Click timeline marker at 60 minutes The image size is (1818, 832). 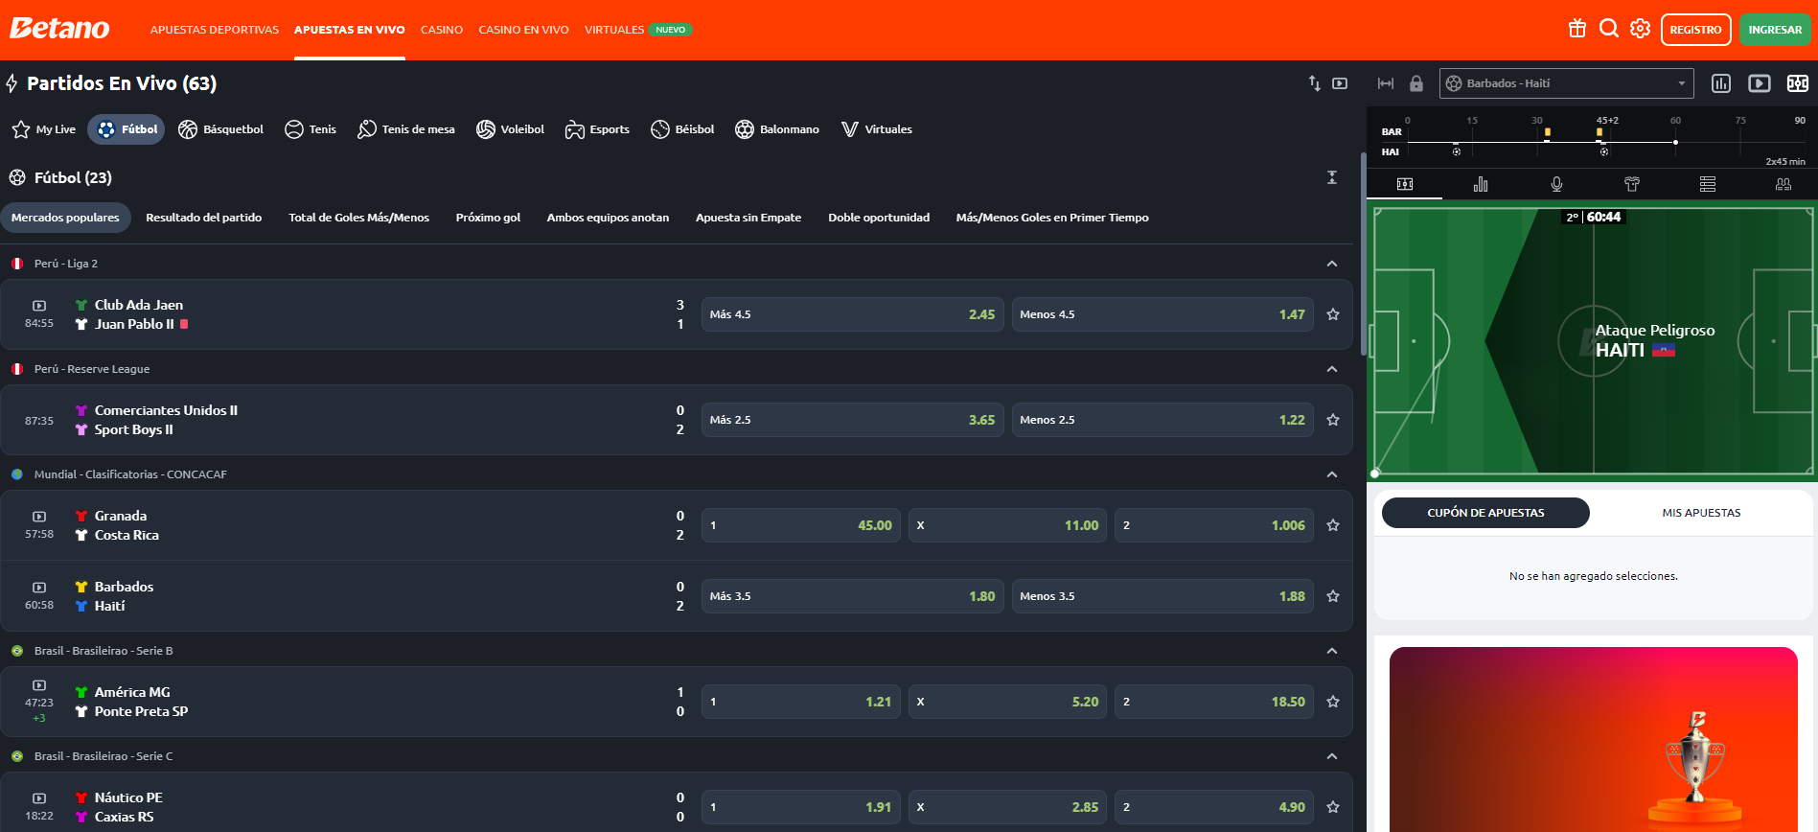click(x=1675, y=142)
